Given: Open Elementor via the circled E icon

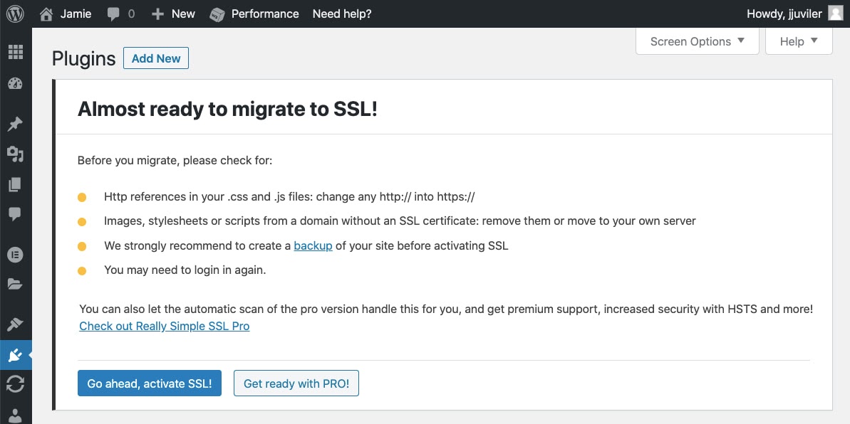Looking at the screenshot, I should [15, 254].
